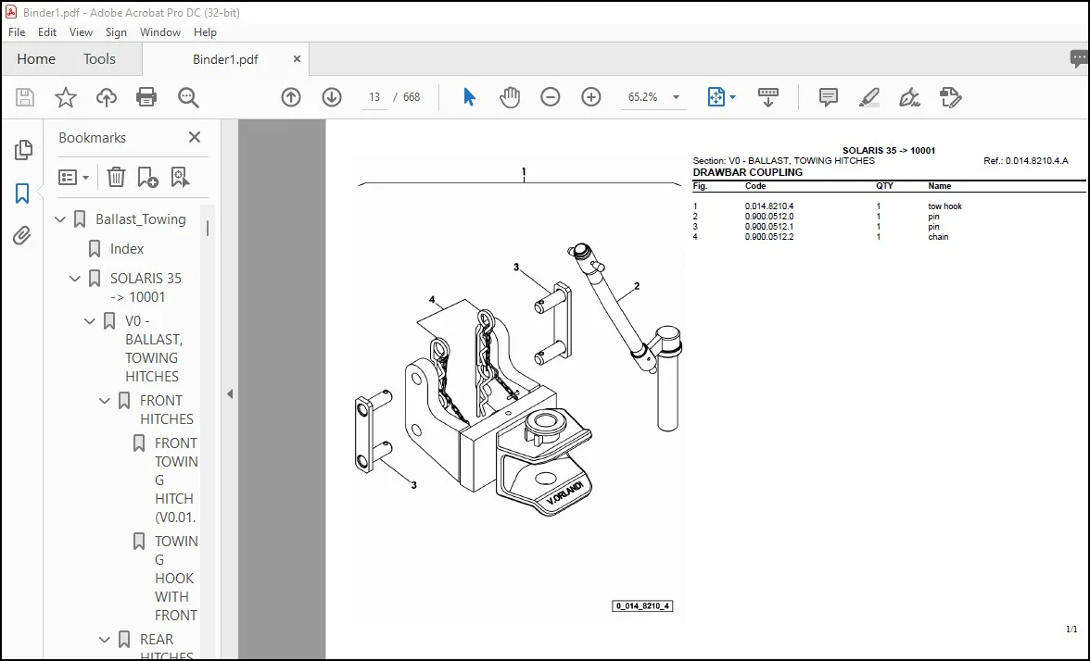Close the Bookmarks panel

[195, 137]
